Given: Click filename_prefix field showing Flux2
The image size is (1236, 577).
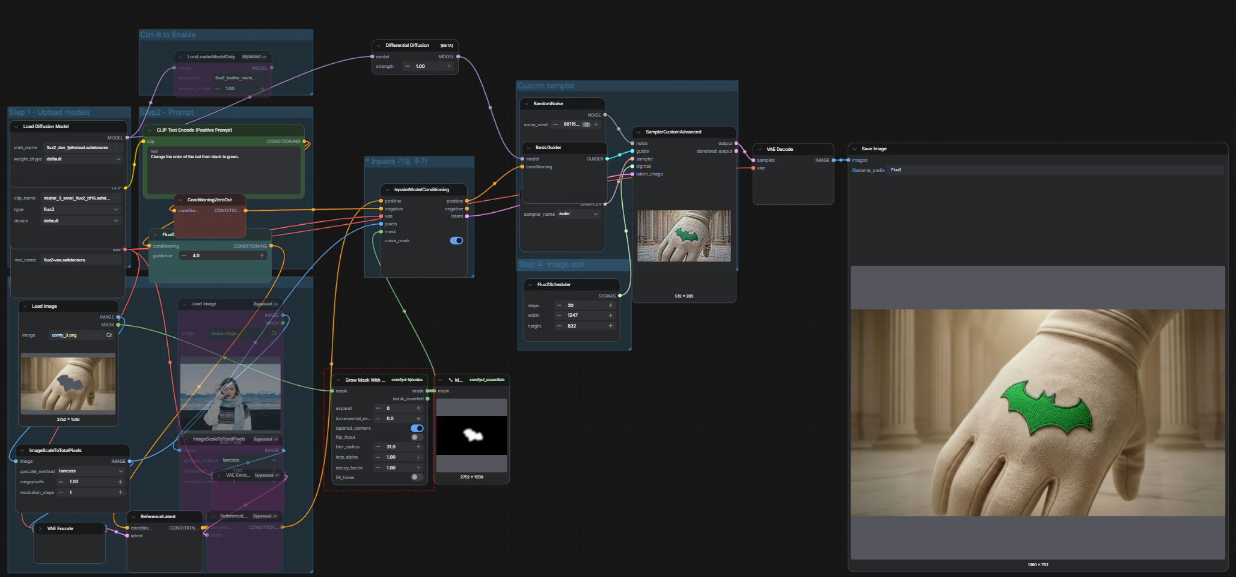Looking at the screenshot, I should pyautogui.click(x=1056, y=170).
